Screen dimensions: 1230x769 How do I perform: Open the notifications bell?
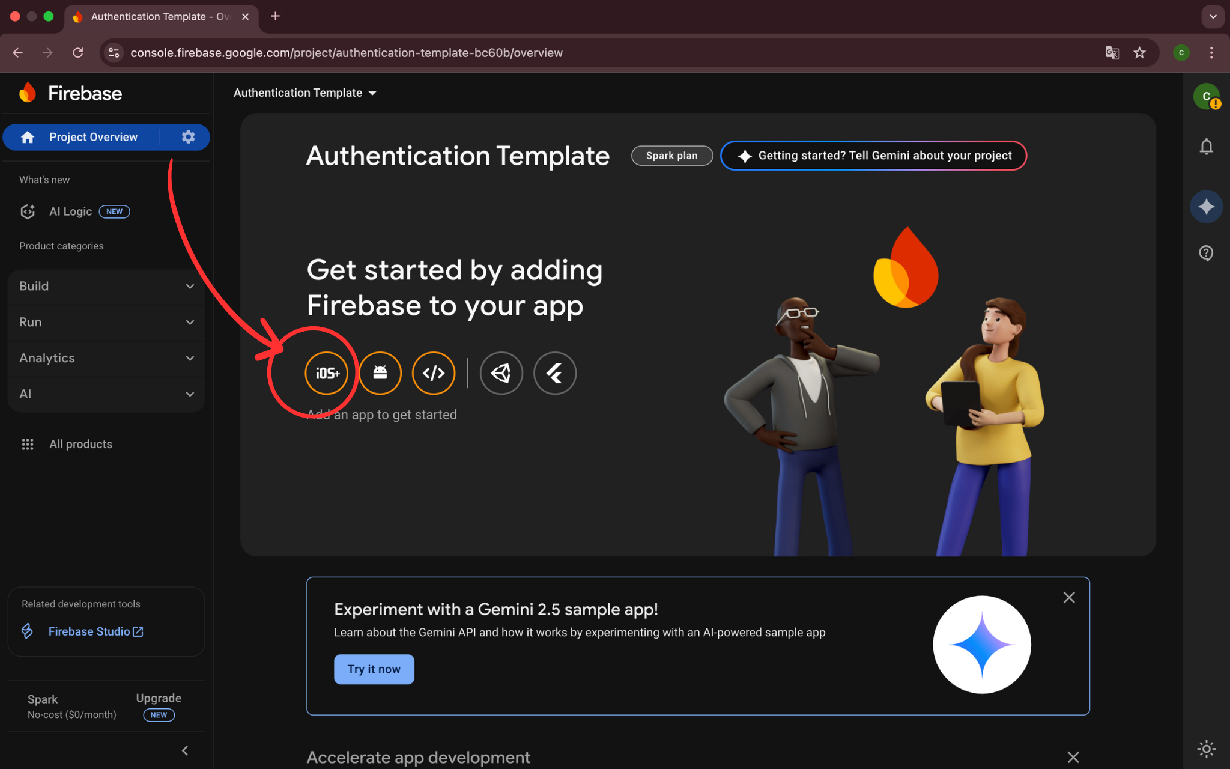pos(1206,147)
